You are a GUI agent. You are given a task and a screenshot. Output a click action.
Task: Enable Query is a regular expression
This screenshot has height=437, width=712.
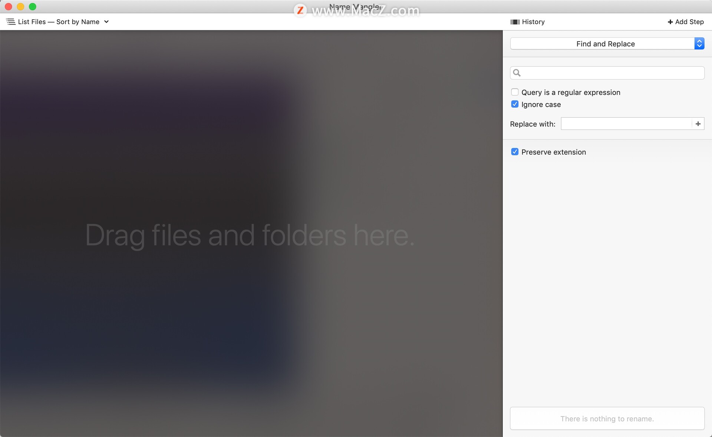(514, 92)
